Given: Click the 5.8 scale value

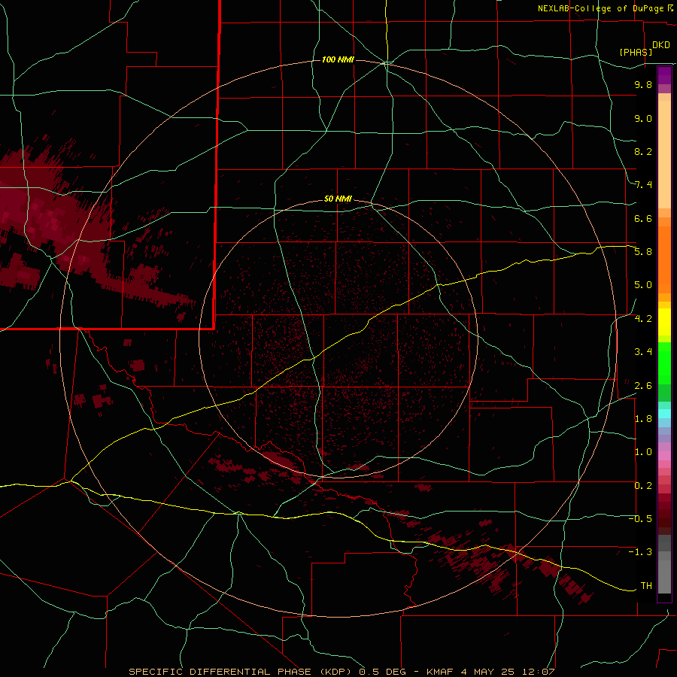Looking at the screenshot, I should point(643,252).
